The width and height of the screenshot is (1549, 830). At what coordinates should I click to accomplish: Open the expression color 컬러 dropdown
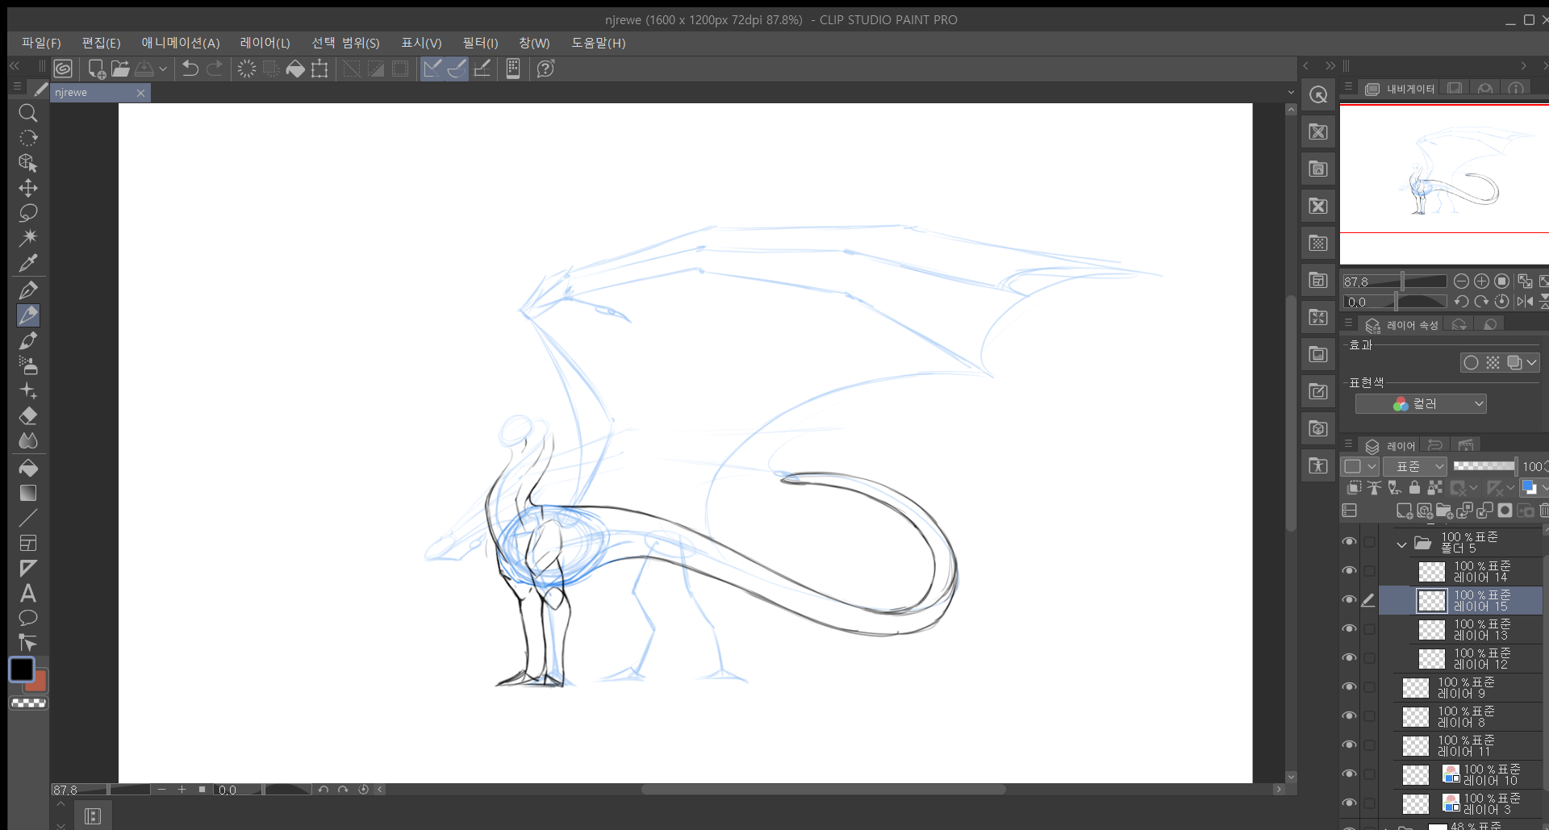pos(1421,404)
